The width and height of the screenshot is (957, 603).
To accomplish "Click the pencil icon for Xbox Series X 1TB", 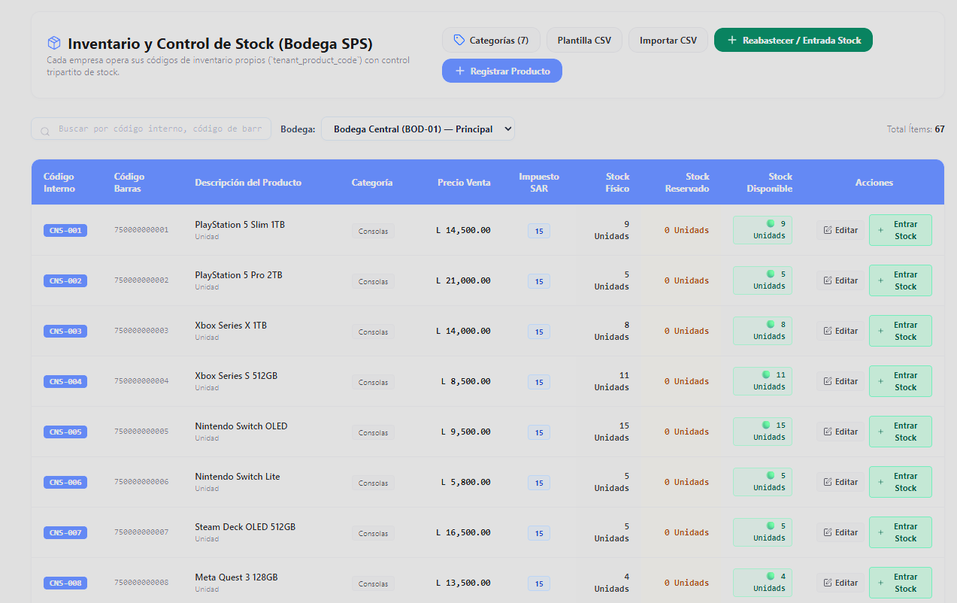I will (x=828, y=331).
